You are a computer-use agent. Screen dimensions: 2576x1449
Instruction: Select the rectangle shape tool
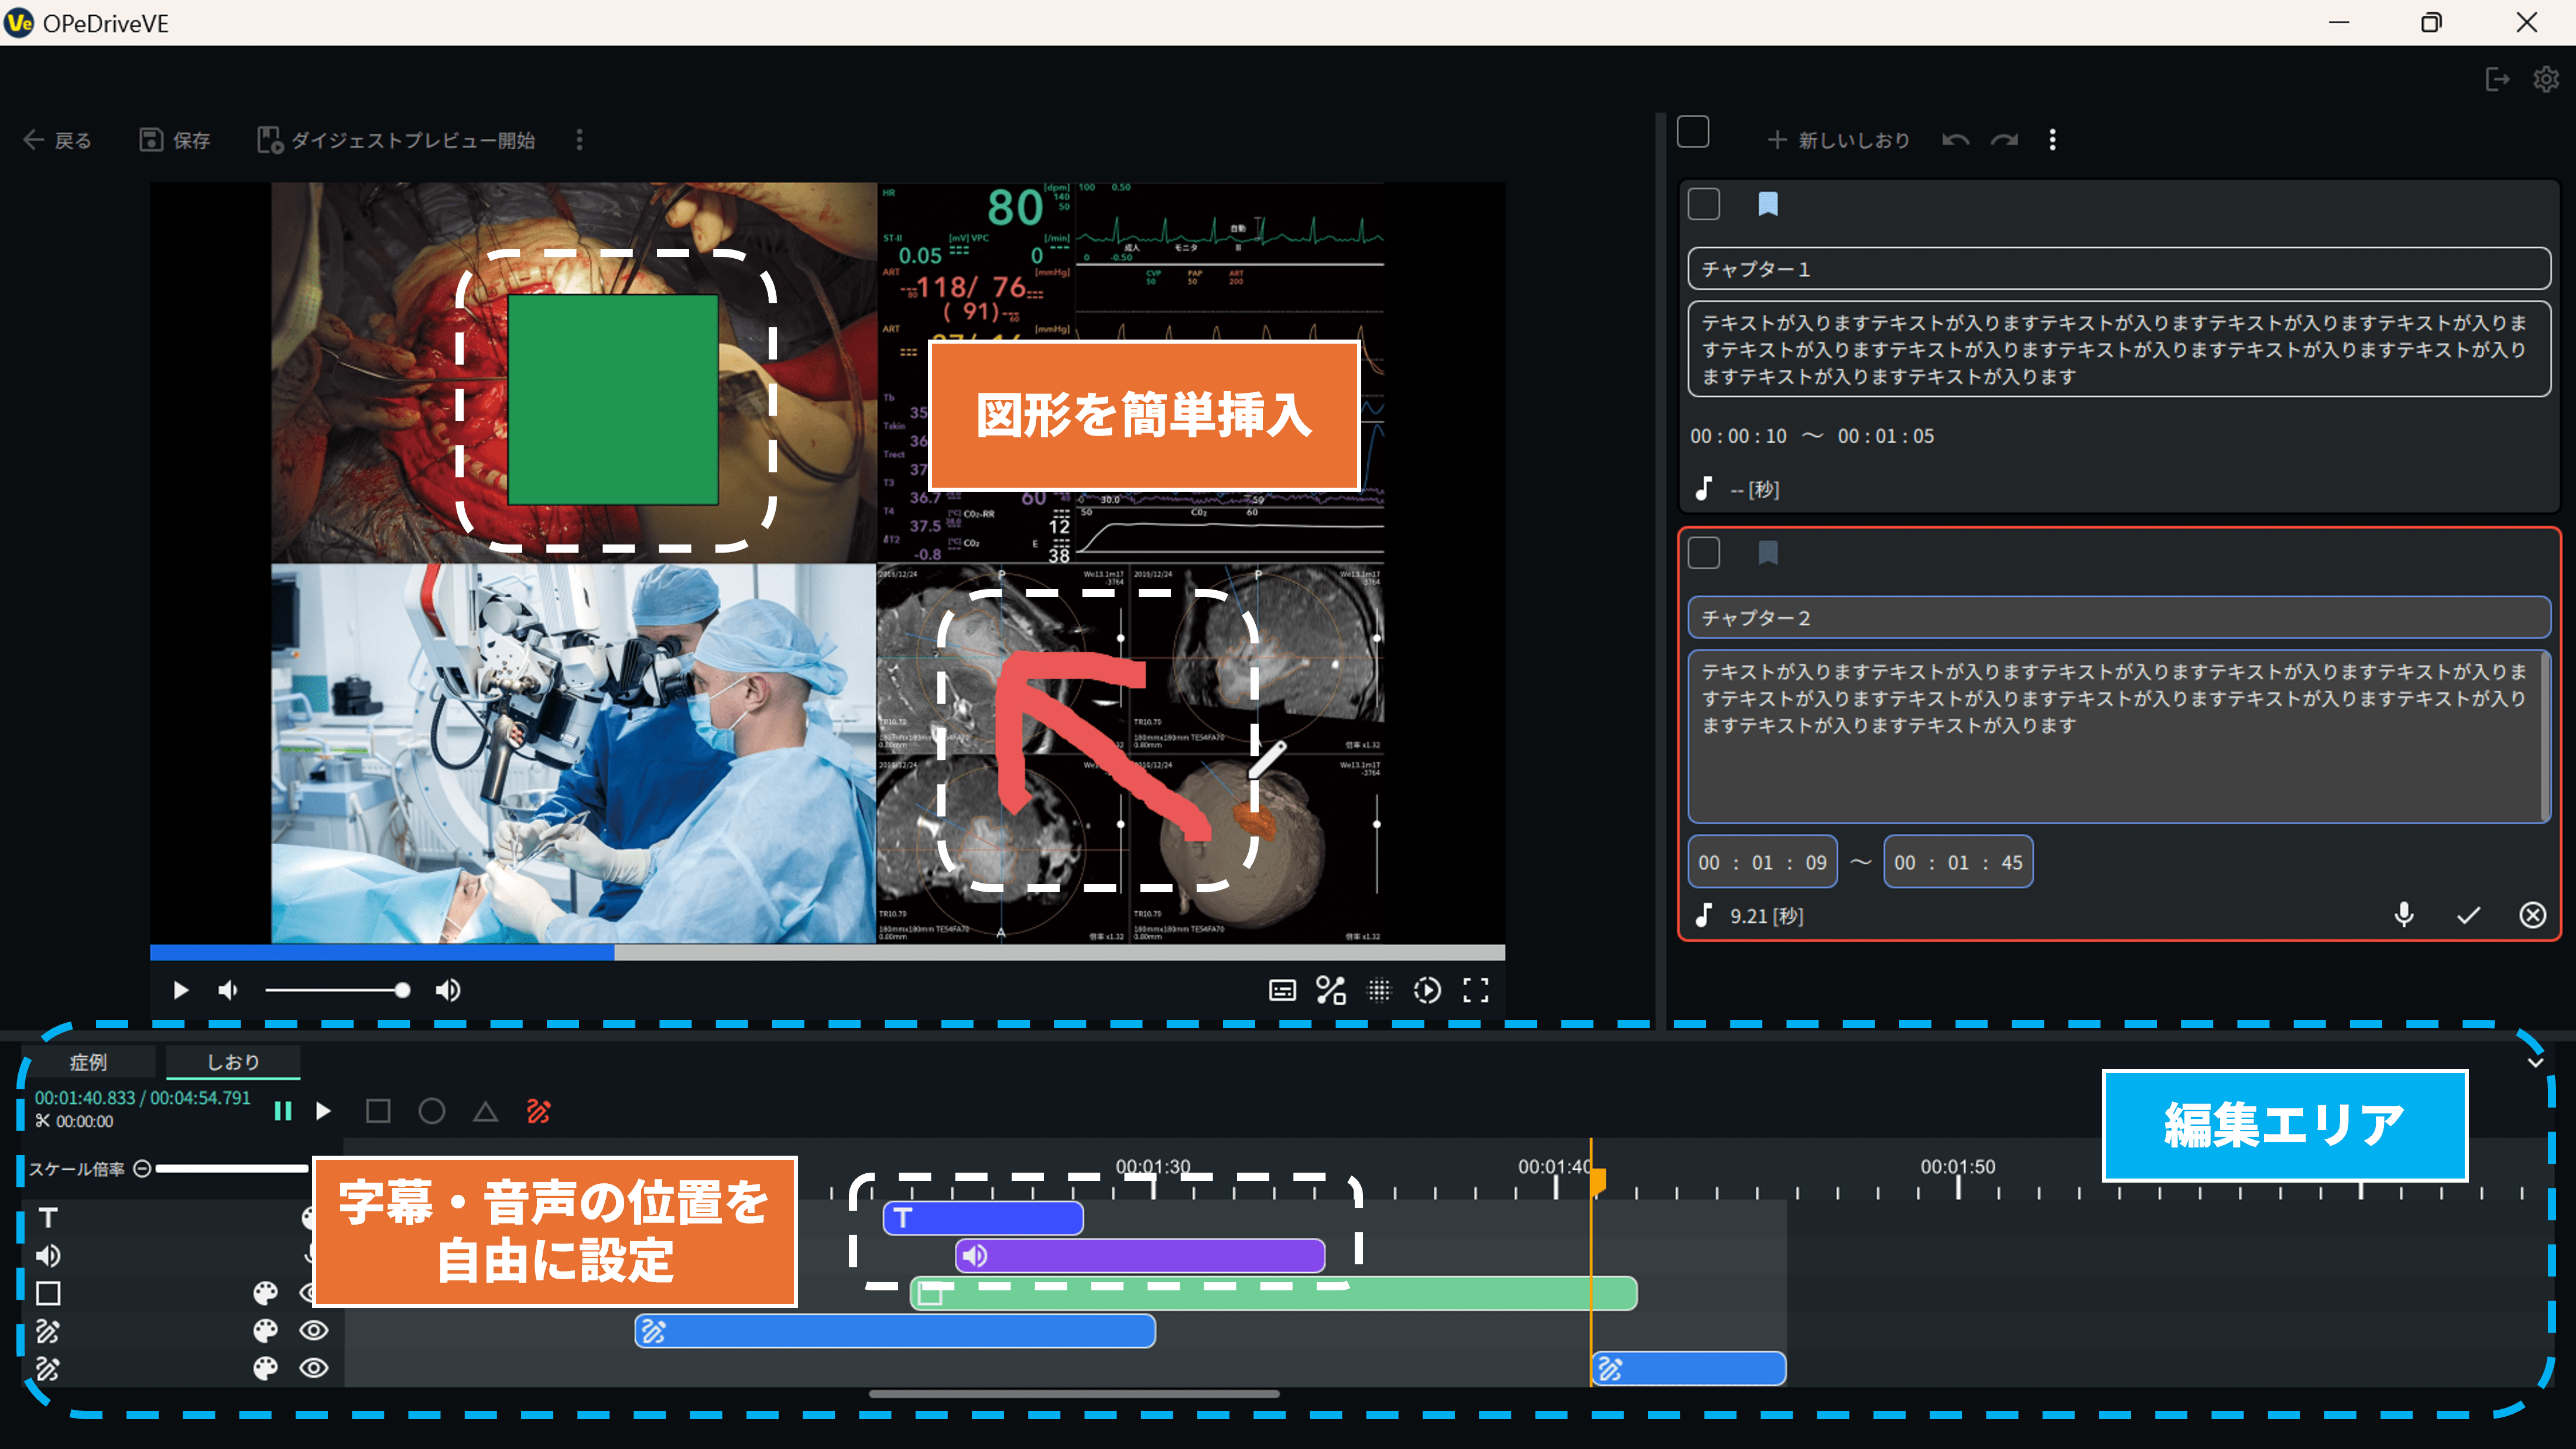(x=378, y=1111)
